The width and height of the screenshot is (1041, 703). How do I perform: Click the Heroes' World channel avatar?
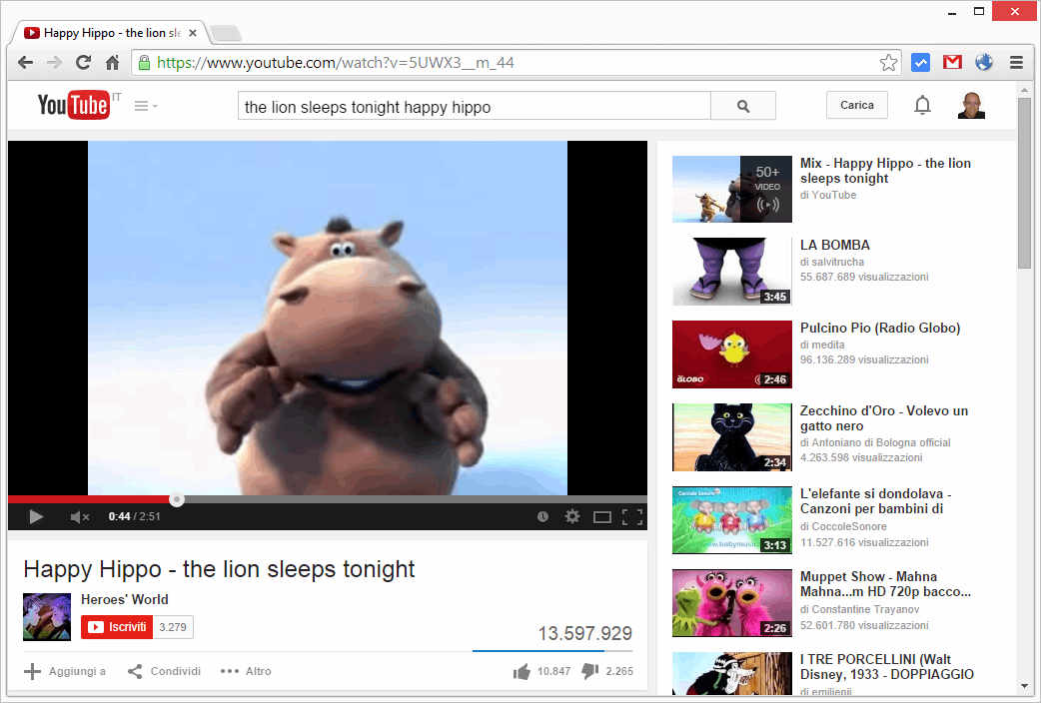pyautogui.click(x=47, y=617)
